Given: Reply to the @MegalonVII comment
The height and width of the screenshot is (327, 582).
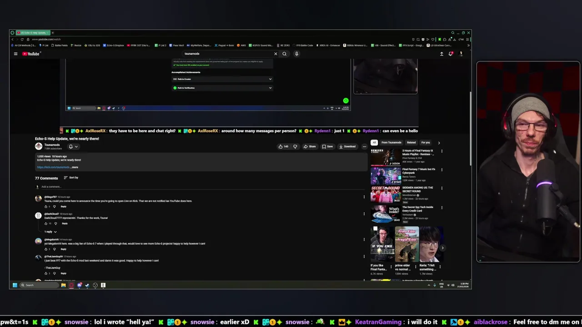Looking at the screenshot, I should 64,249.
